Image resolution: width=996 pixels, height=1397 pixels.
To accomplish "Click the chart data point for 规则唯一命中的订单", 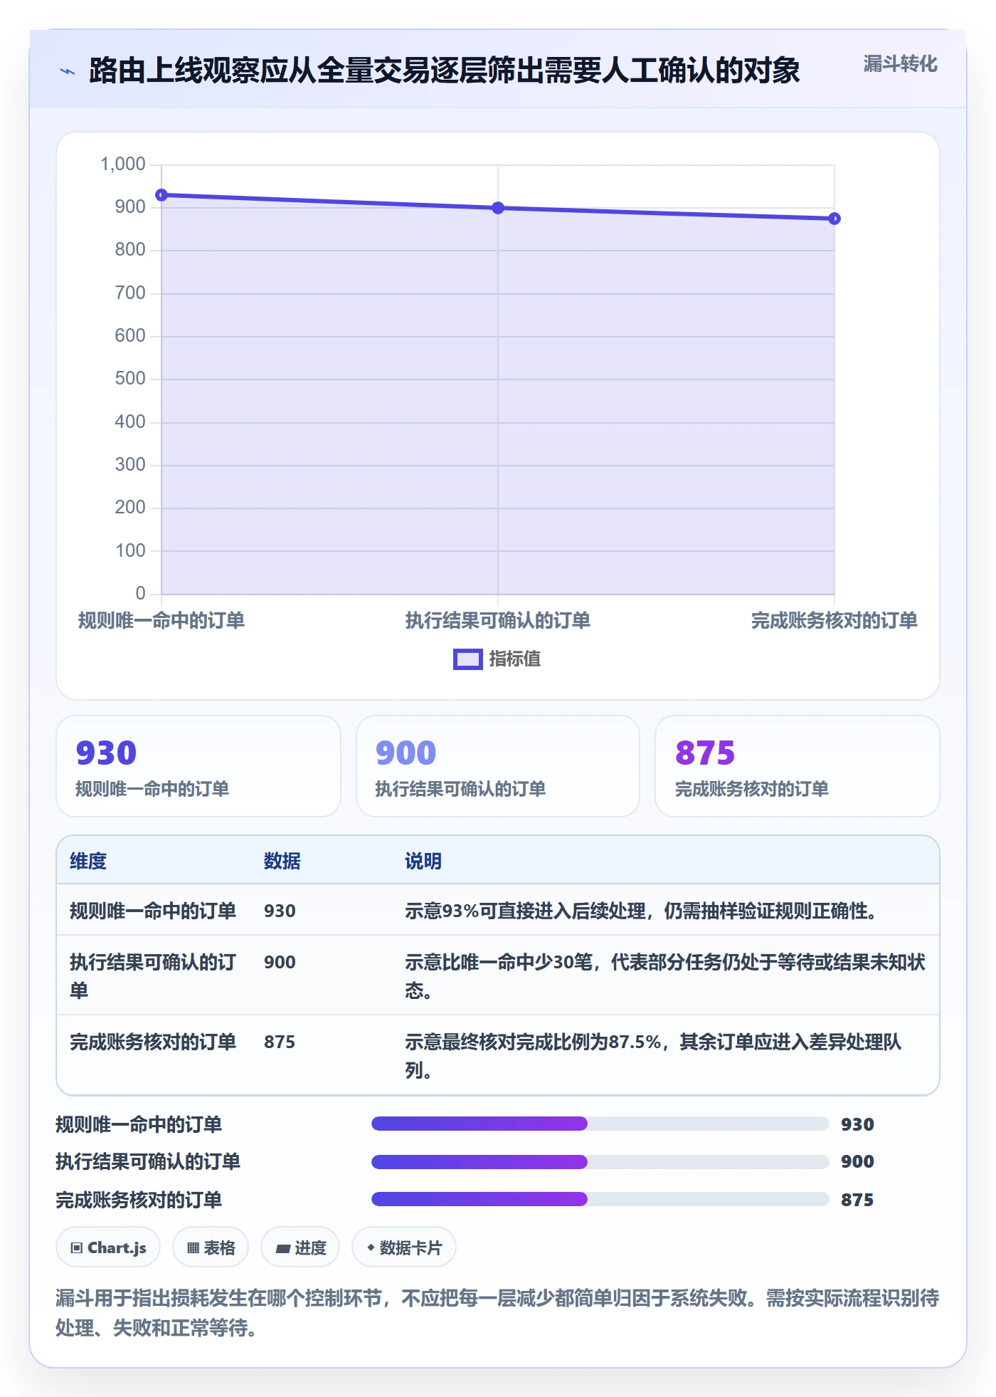I will pos(161,195).
